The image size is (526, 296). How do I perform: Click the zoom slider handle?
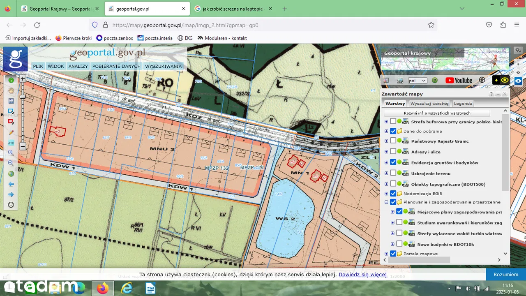tap(23, 97)
